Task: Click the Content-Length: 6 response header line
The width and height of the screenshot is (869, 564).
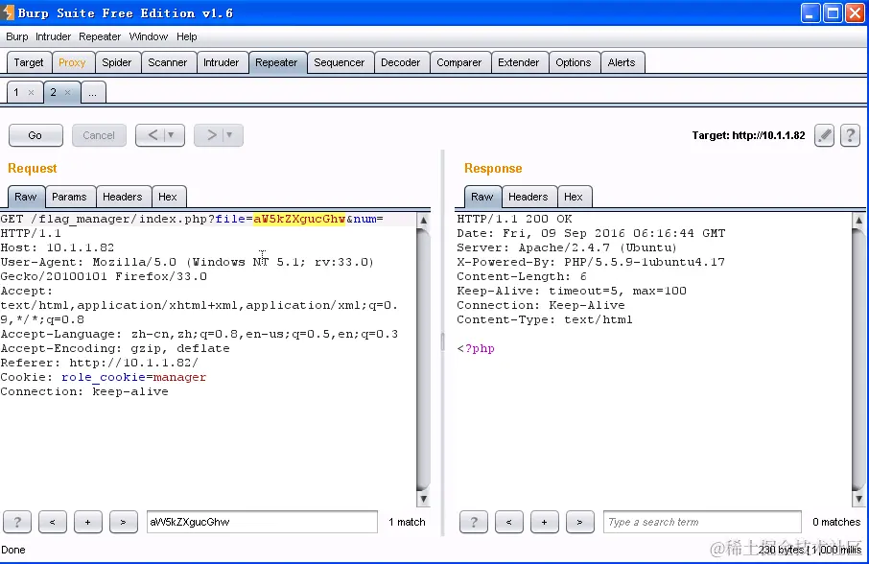Action: click(x=522, y=276)
